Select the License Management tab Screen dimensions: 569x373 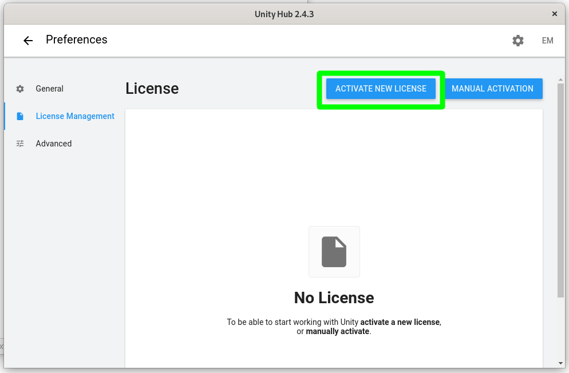click(75, 116)
